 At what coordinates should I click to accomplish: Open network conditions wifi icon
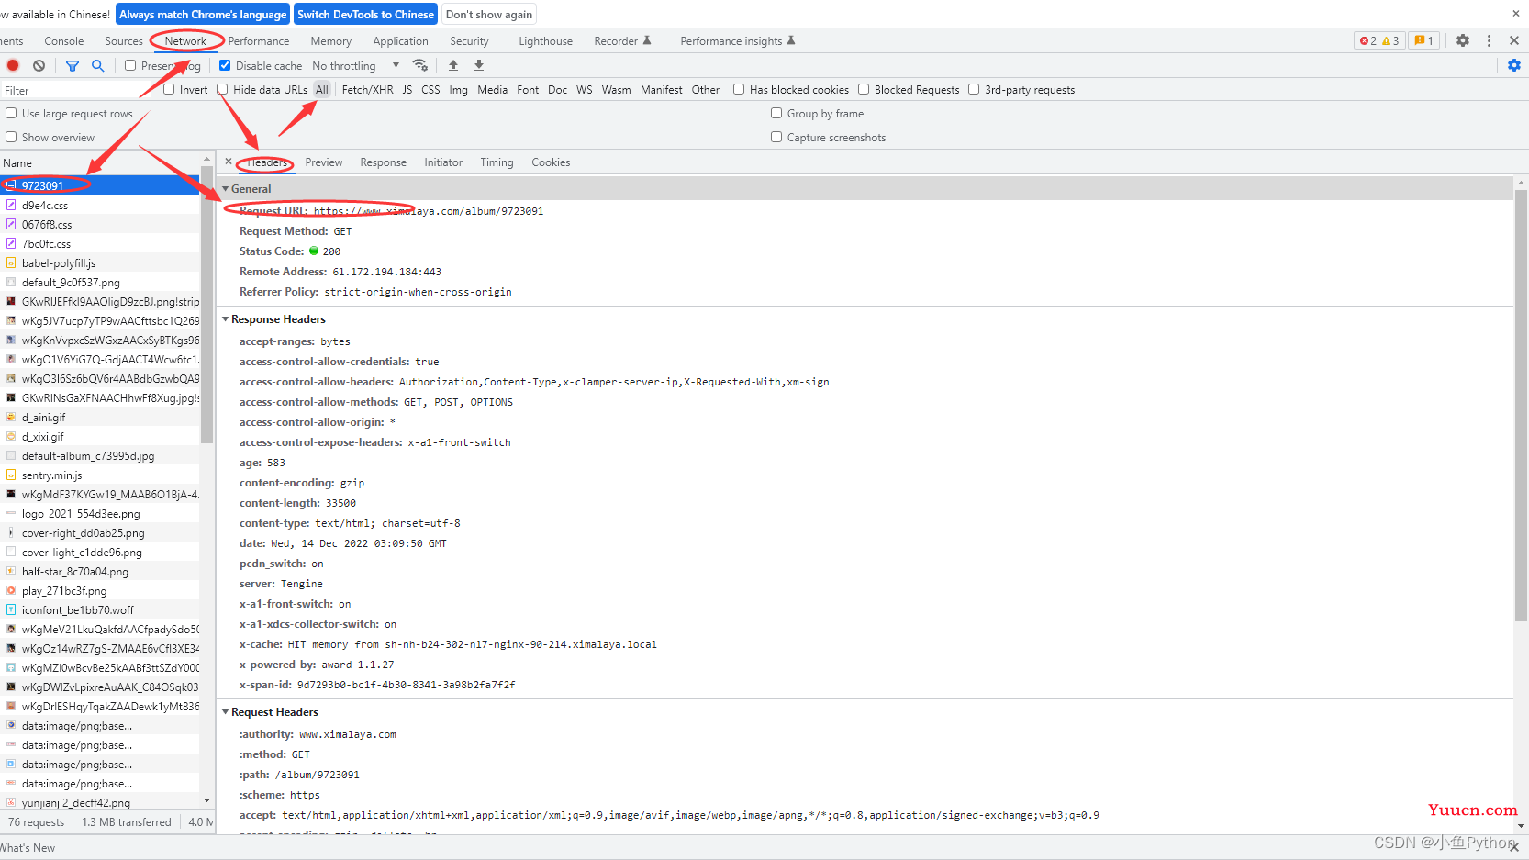pos(420,65)
